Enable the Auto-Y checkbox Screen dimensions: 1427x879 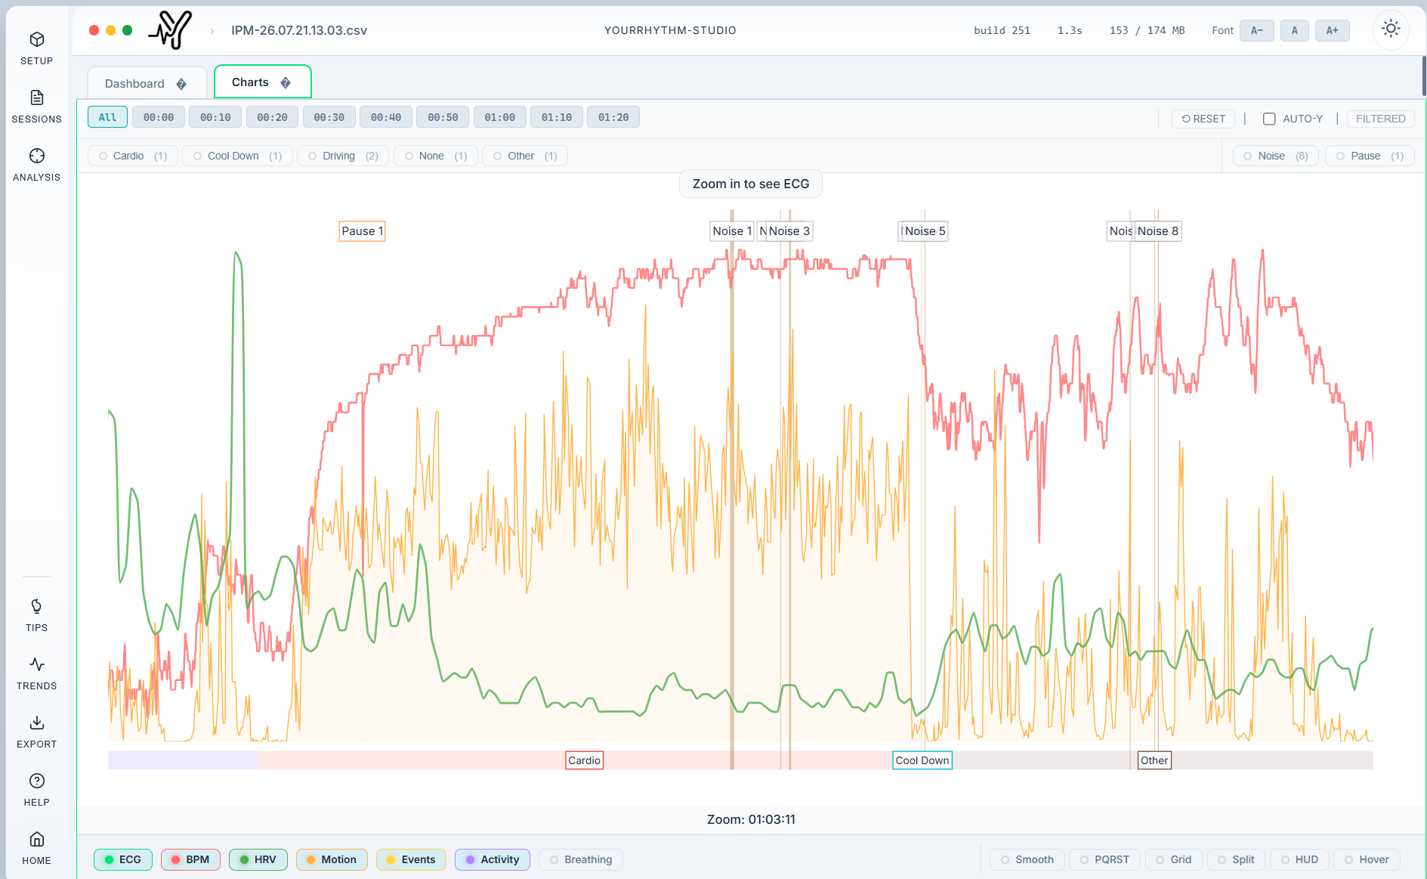1269,119
